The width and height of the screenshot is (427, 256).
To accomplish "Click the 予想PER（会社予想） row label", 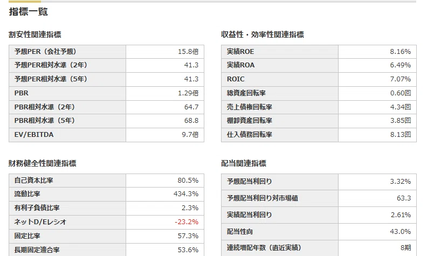I will [45, 52].
